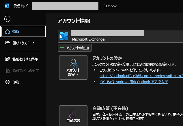Click the 受信トレイ title bar text
Screen dimensions: 183x126
point(21,6)
